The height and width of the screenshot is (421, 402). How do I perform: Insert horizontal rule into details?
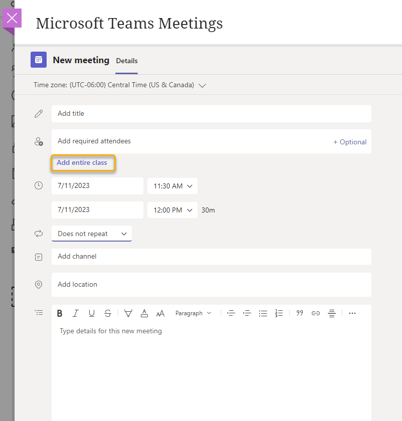coord(332,313)
